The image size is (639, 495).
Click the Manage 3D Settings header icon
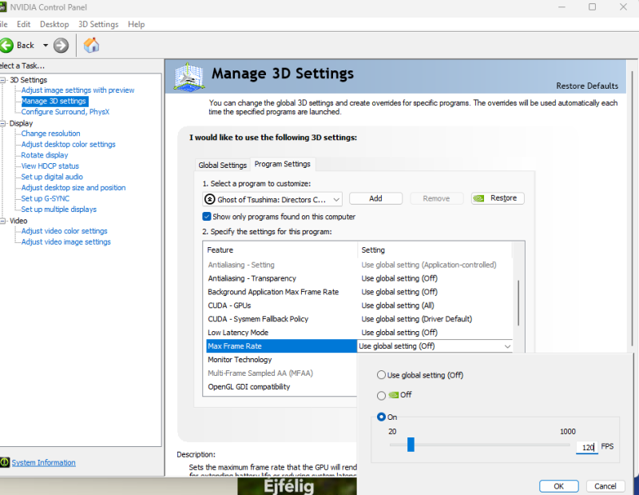pyautogui.click(x=189, y=76)
